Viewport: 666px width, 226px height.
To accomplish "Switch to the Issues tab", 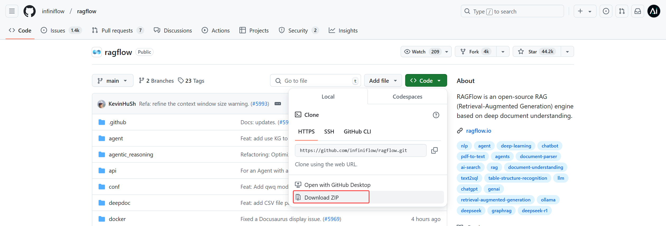I will pos(61,30).
